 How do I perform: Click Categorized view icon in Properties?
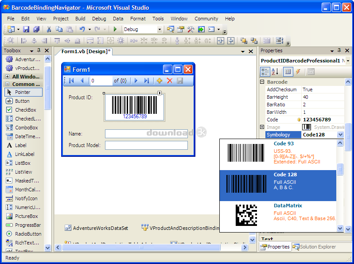[265, 72]
